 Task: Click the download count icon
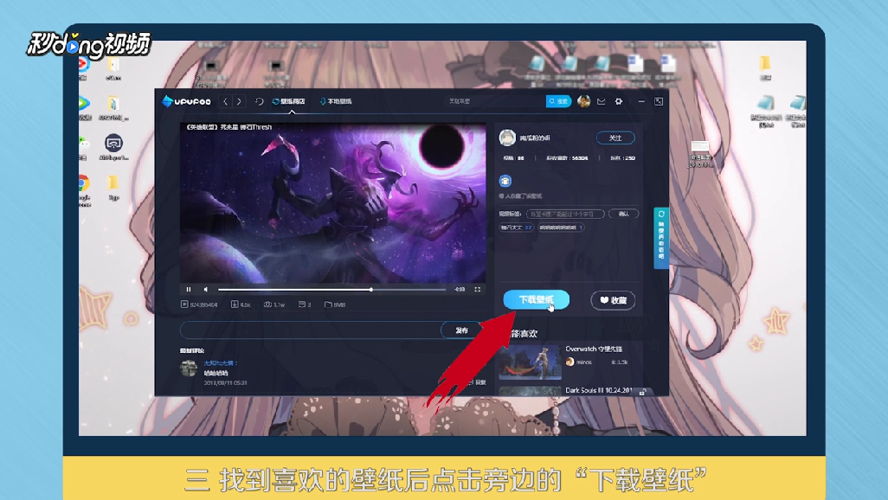click(x=235, y=304)
